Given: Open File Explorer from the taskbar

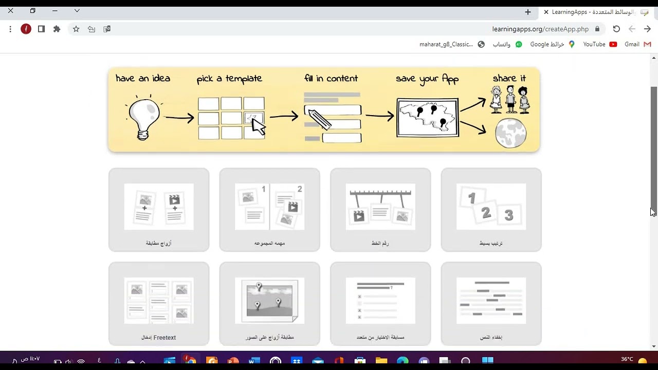Looking at the screenshot, I should coord(381,361).
